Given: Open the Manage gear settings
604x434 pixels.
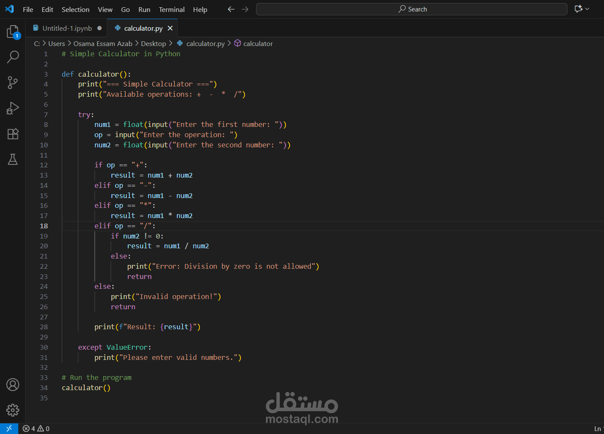Looking at the screenshot, I should coord(13,410).
